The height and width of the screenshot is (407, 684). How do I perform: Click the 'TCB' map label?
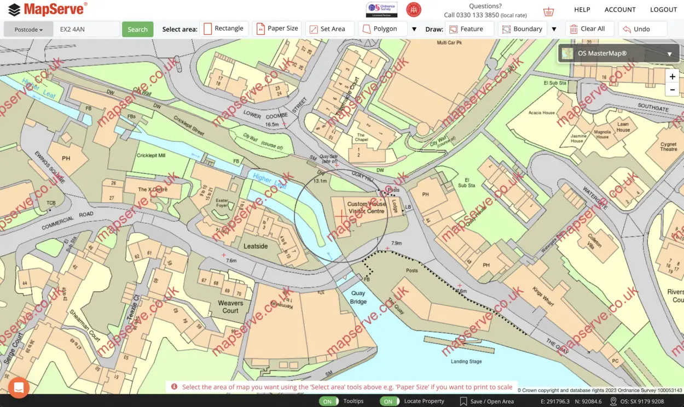[x=51, y=203]
